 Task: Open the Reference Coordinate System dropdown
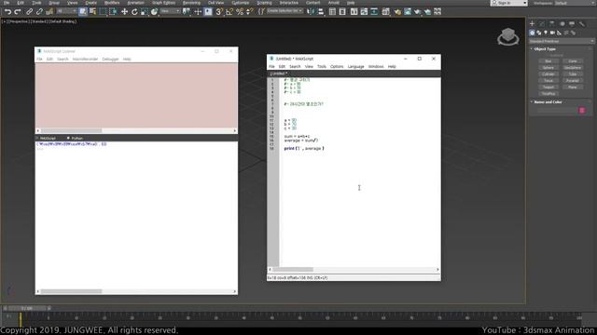170,12
